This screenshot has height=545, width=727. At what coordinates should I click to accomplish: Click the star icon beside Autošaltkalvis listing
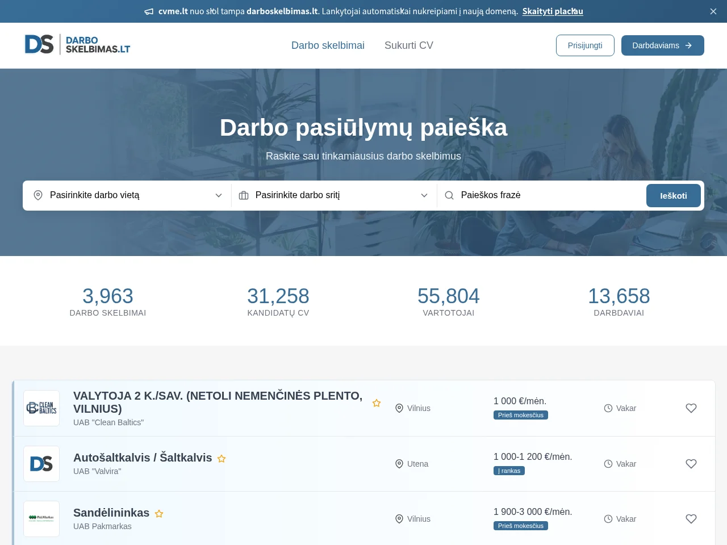pos(222,459)
